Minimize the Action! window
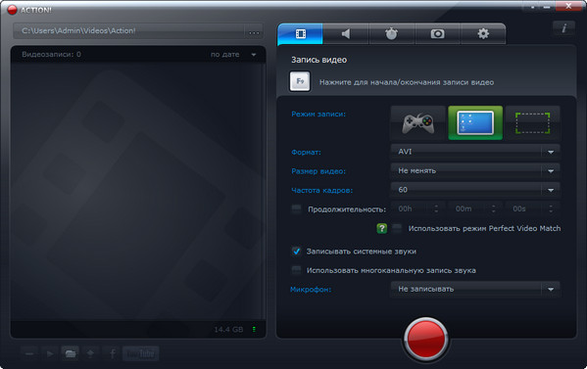The width and height of the screenshot is (587, 369). tap(547, 7)
